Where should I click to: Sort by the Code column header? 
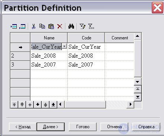[86, 38]
